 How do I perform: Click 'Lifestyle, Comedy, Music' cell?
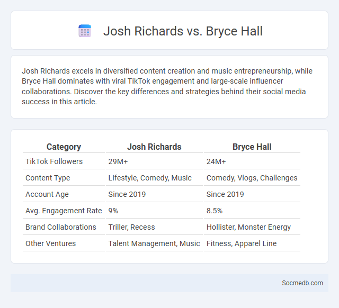tap(150, 178)
